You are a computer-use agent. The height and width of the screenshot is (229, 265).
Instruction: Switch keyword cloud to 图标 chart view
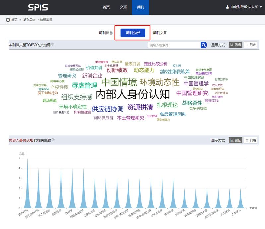pos(235,45)
